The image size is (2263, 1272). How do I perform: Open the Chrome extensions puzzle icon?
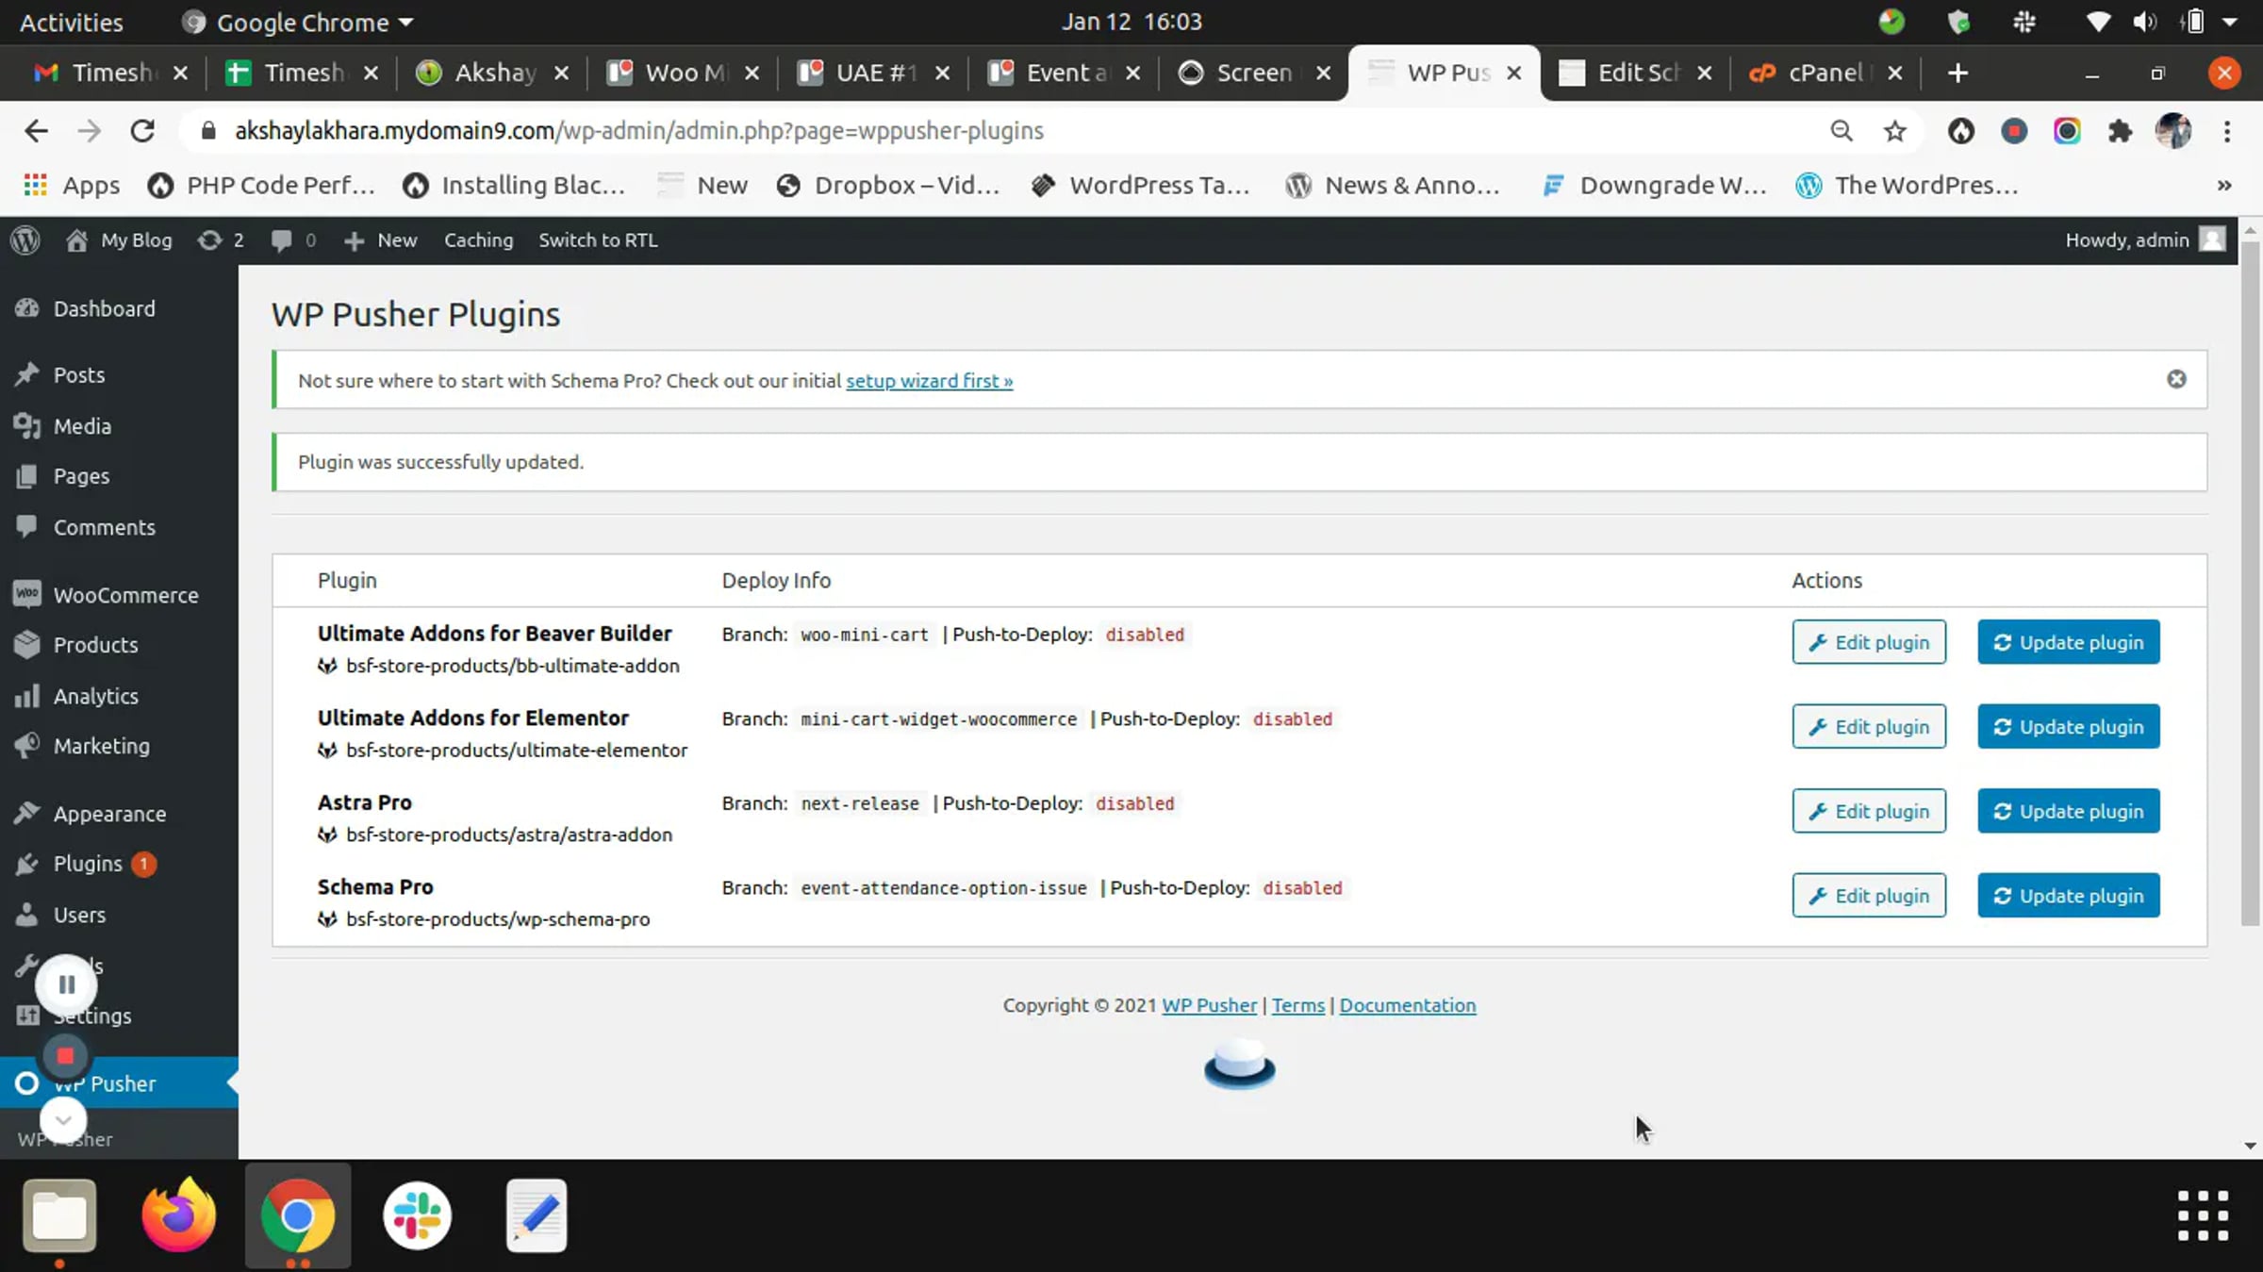click(2120, 131)
